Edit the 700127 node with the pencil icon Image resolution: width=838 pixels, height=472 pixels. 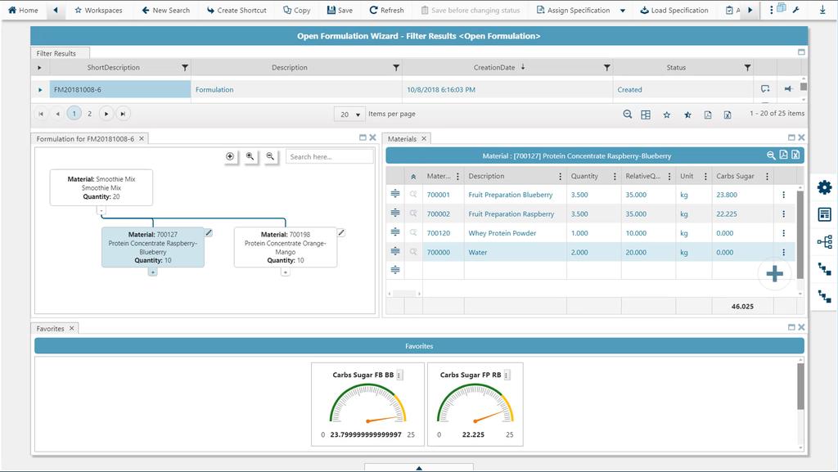point(209,233)
